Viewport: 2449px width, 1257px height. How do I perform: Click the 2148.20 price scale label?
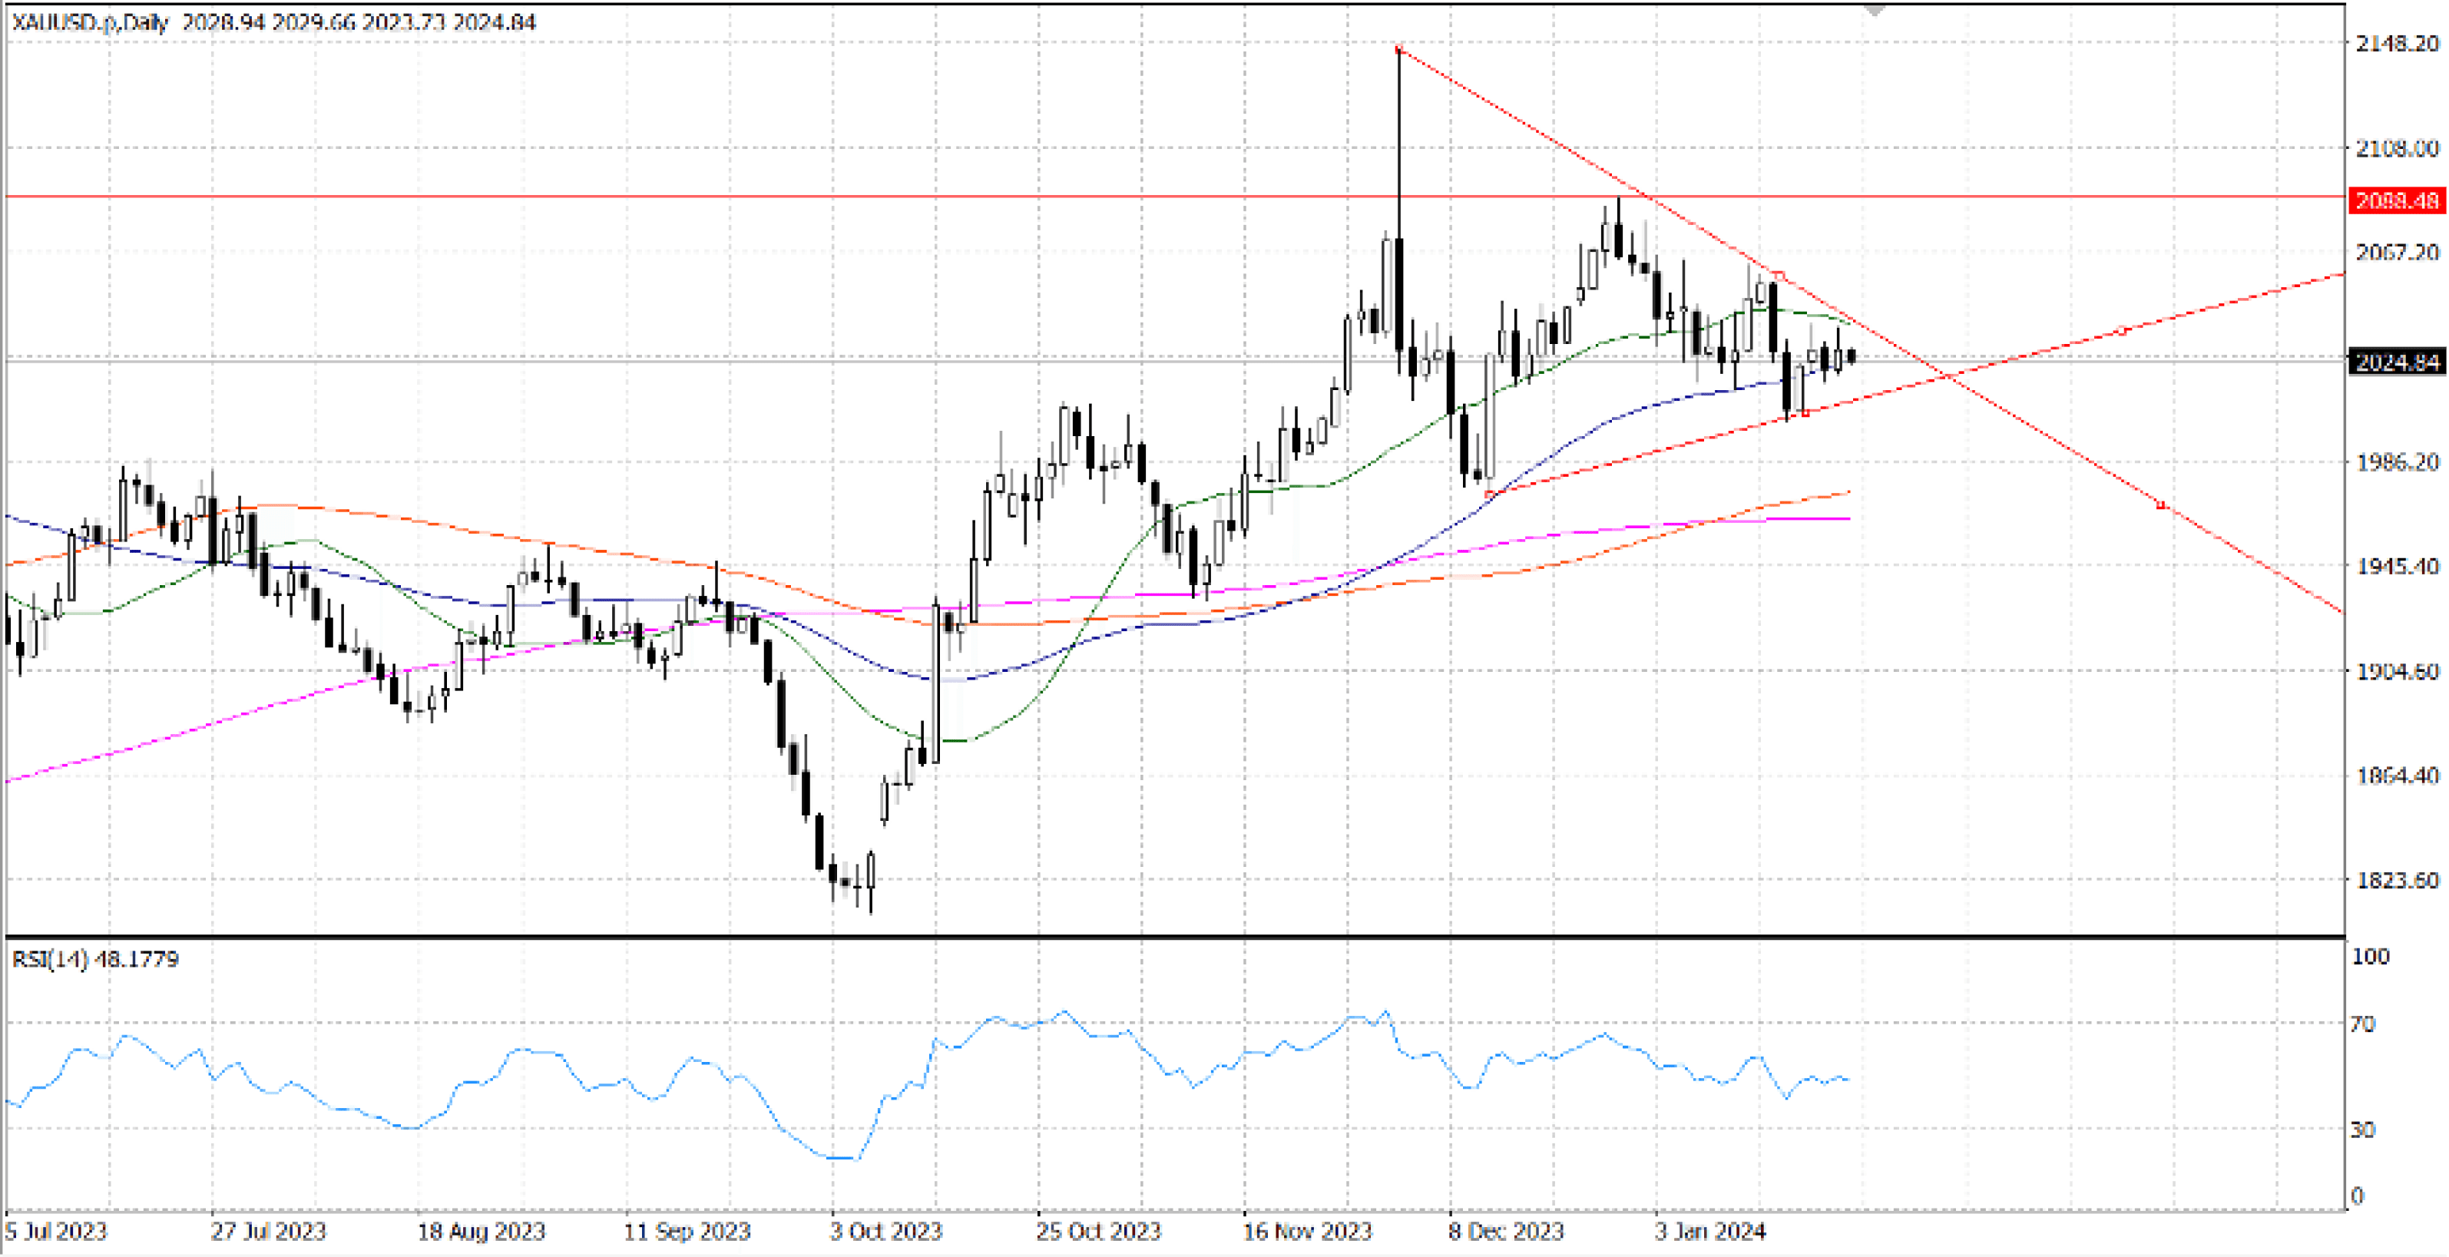(2397, 43)
